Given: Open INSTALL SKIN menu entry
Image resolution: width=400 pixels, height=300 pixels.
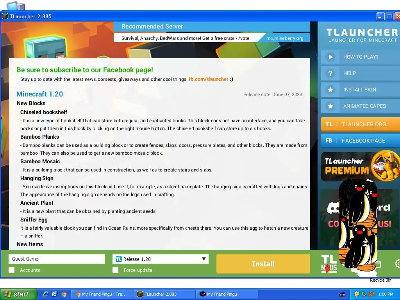Looking at the screenshot, I should (360, 89).
